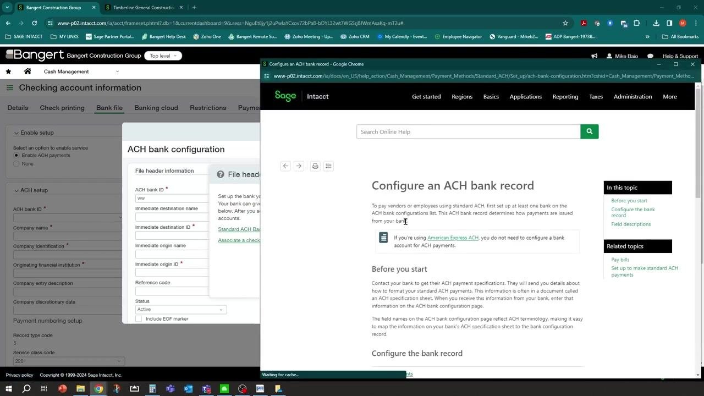Reload the main browser page
704x396 pixels.
click(x=34, y=23)
